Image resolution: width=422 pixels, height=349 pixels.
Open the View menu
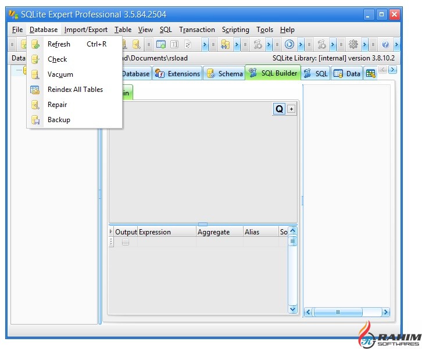click(x=145, y=30)
